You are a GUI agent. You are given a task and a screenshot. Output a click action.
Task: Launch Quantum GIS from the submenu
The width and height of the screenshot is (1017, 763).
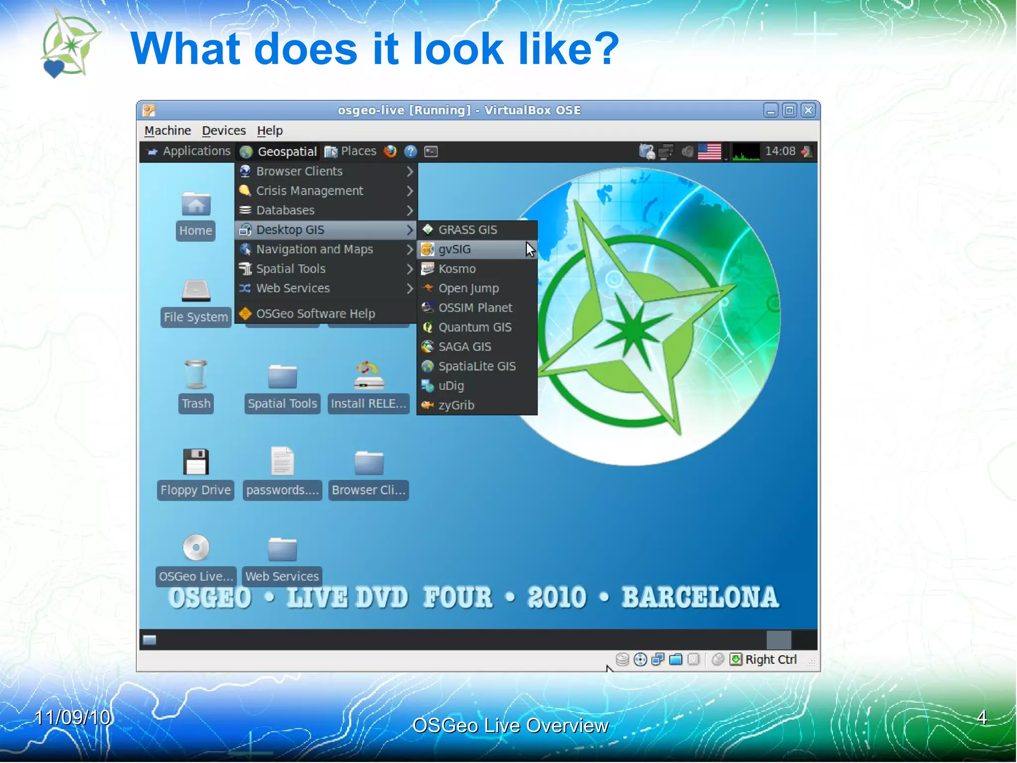tap(477, 327)
